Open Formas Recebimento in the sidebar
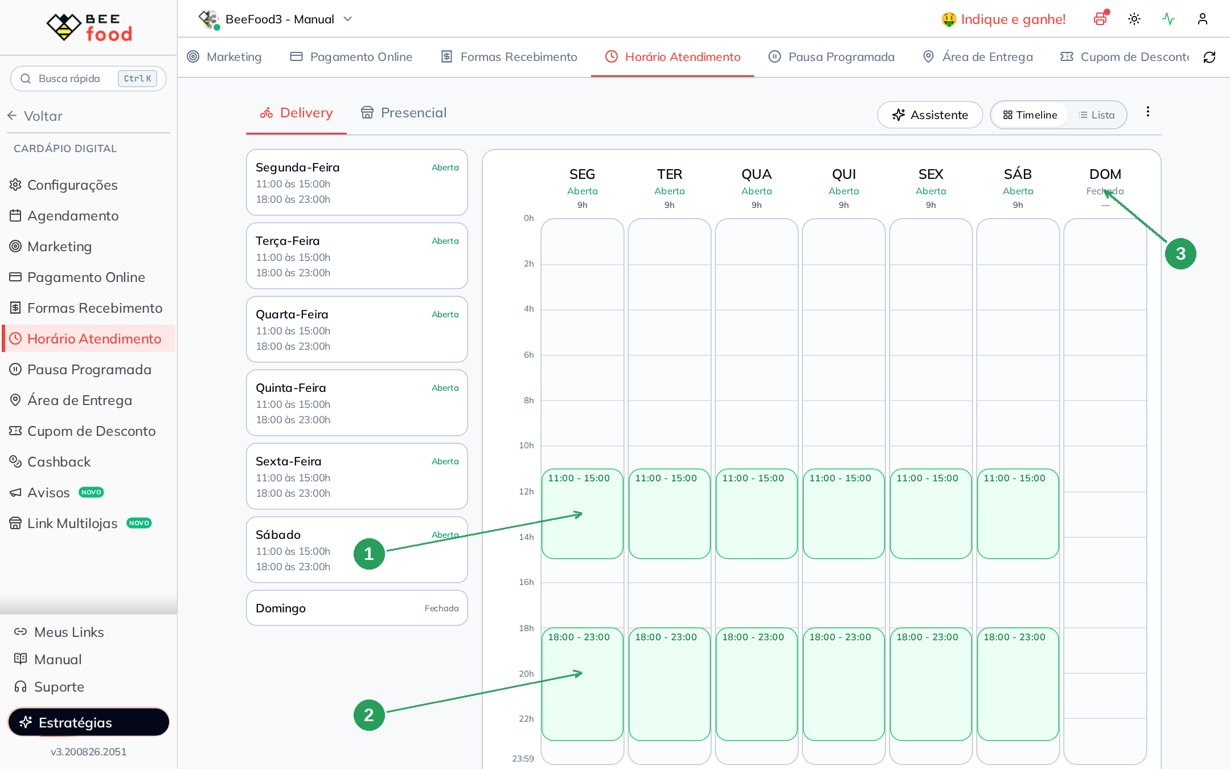Viewport: 1230px width, 769px height. pos(89,308)
